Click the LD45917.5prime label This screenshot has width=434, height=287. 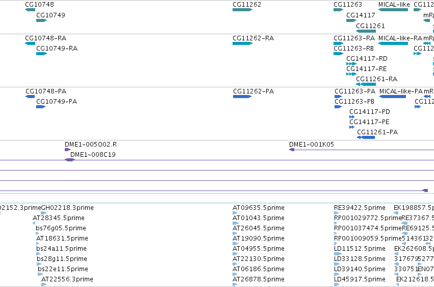point(360,279)
